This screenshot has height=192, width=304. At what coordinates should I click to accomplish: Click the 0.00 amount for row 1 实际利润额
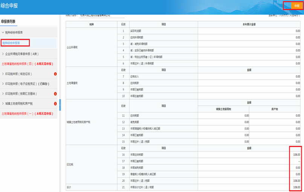point(298,31)
